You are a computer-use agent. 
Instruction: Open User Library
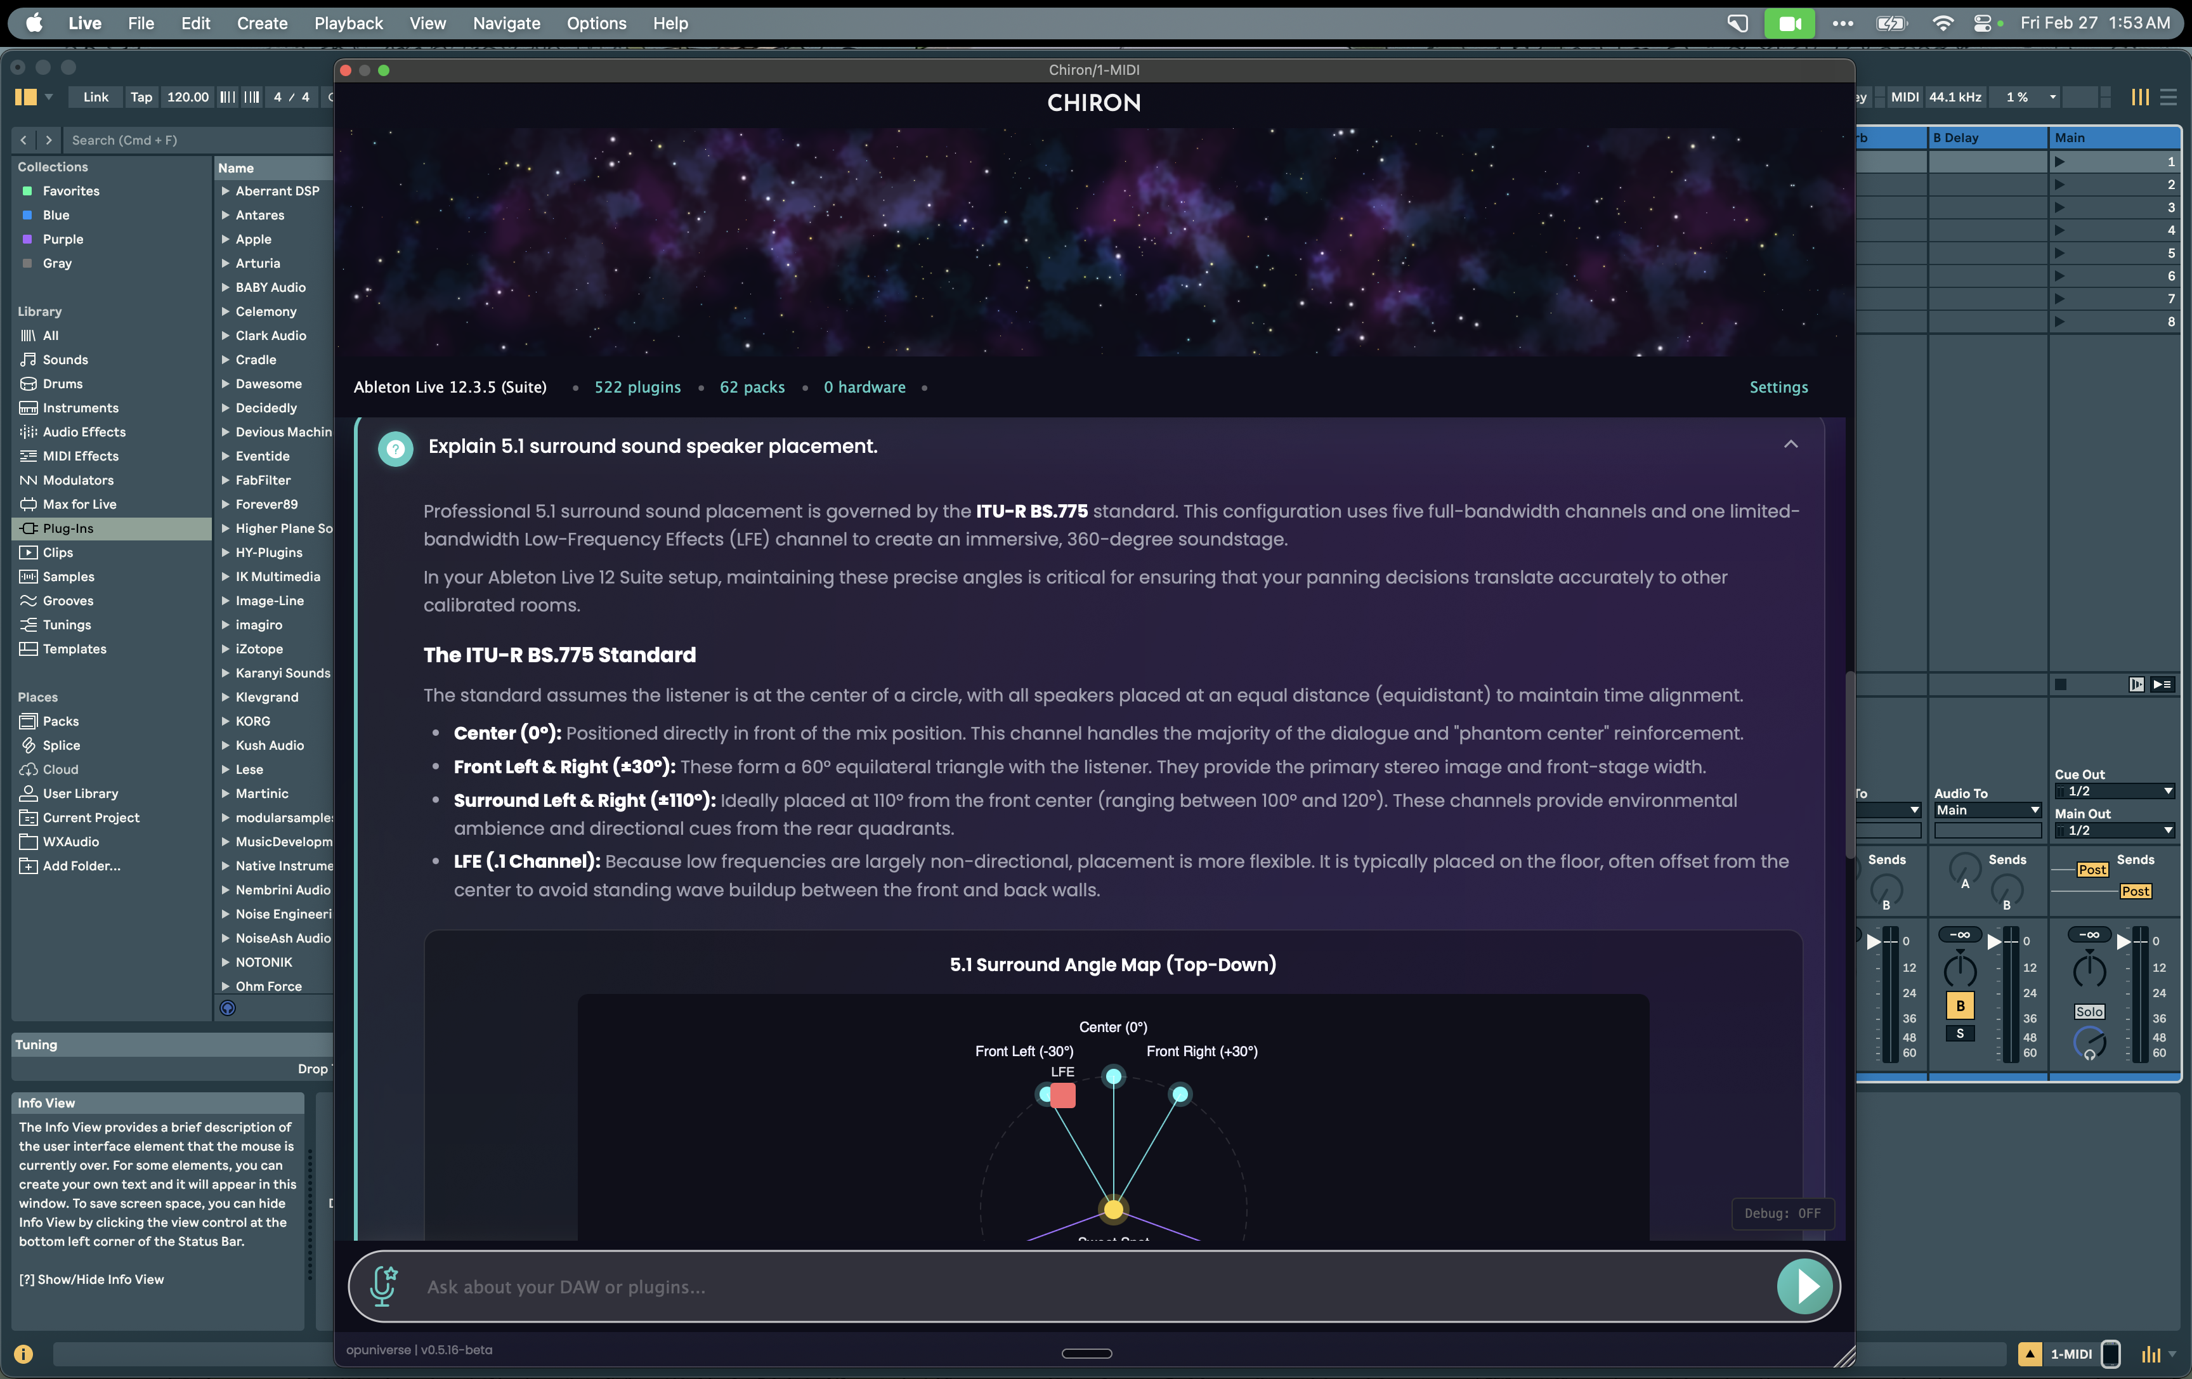click(80, 794)
